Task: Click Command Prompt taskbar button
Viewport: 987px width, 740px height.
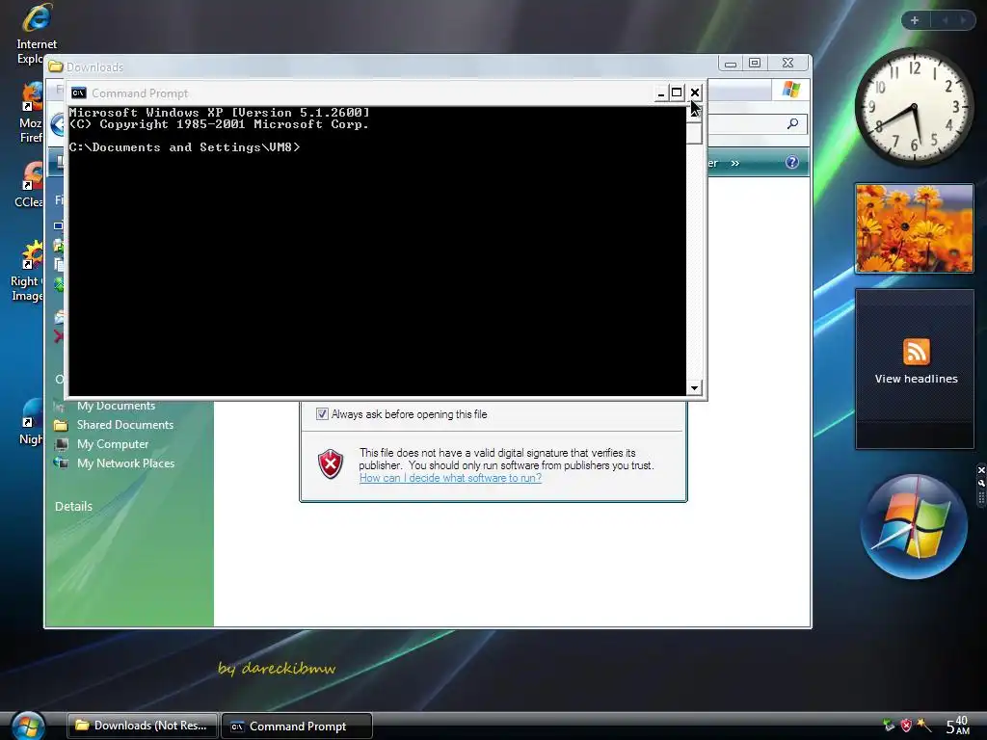Action: pos(297,727)
